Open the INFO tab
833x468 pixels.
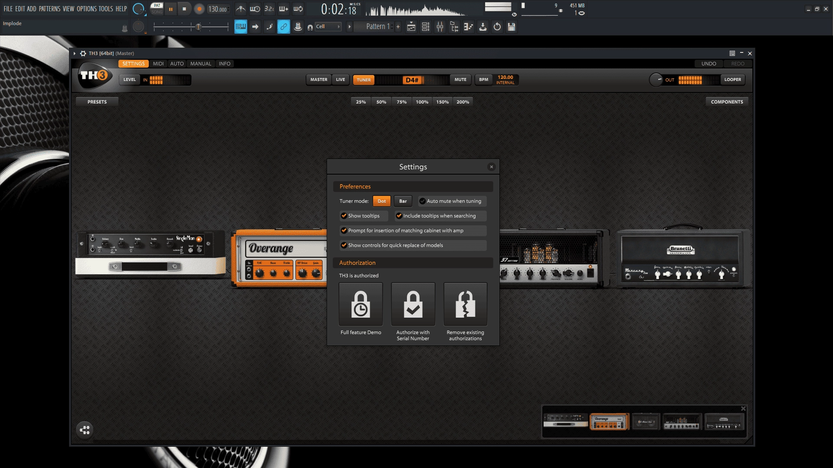coord(225,64)
